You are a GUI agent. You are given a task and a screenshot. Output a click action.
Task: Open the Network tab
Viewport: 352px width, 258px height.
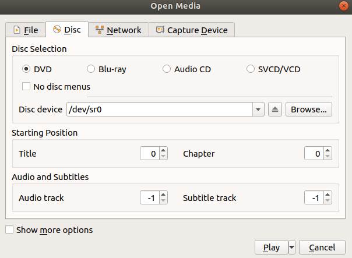(x=118, y=30)
